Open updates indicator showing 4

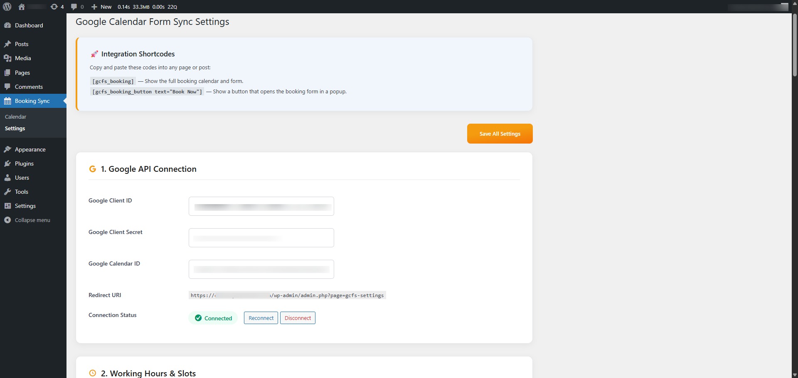[57, 7]
